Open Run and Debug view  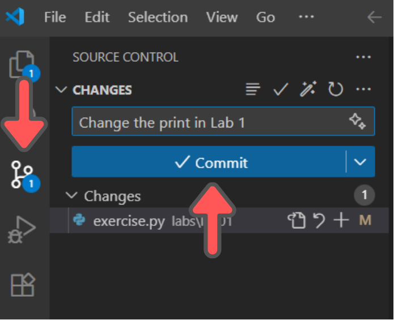pyautogui.click(x=22, y=229)
